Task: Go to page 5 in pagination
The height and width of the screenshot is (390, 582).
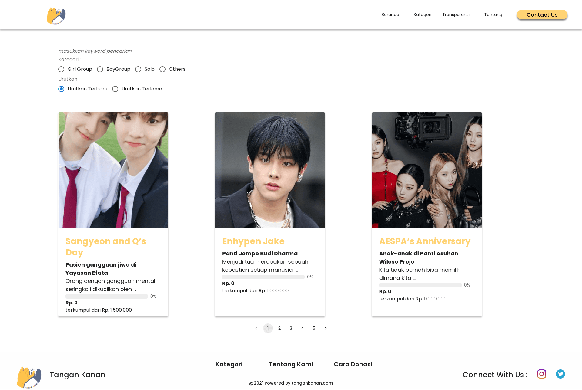Action: (314, 328)
